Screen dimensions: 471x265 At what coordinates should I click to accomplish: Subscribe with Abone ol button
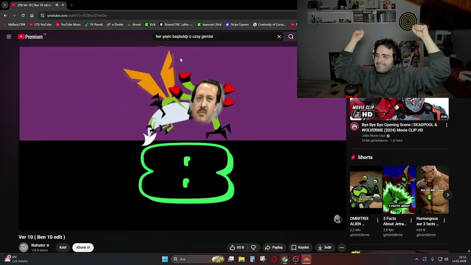click(x=83, y=247)
